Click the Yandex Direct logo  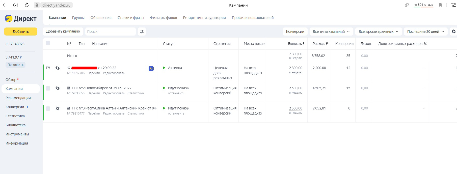tap(21, 18)
